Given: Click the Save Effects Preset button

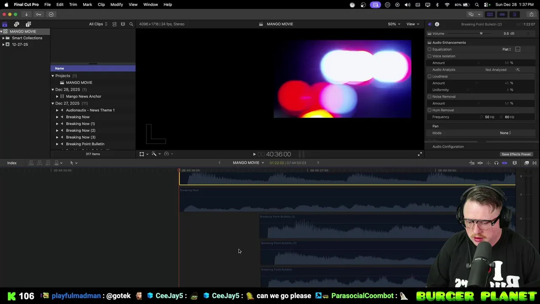Looking at the screenshot, I should (x=516, y=154).
